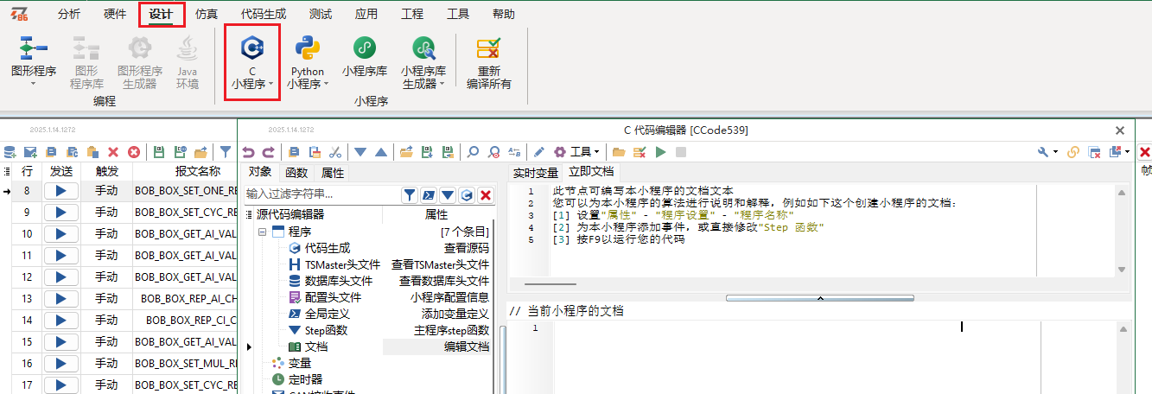The height and width of the screenshot is (394, 1152).
Task: Click the grey stop square icon
Action: coord(681,152)
